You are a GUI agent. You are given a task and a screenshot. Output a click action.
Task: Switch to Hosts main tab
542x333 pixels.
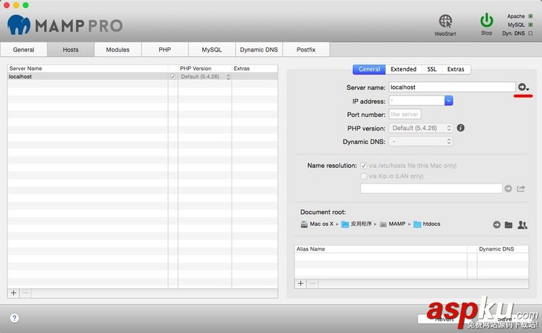(70, 49)
